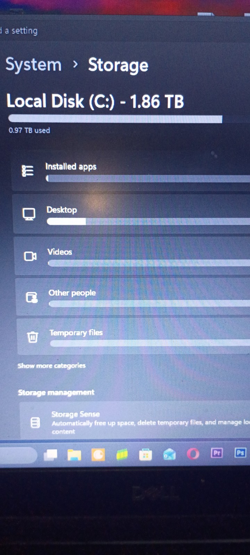
Task: Click the Desktop monitor icon
Action: [29, 214]
